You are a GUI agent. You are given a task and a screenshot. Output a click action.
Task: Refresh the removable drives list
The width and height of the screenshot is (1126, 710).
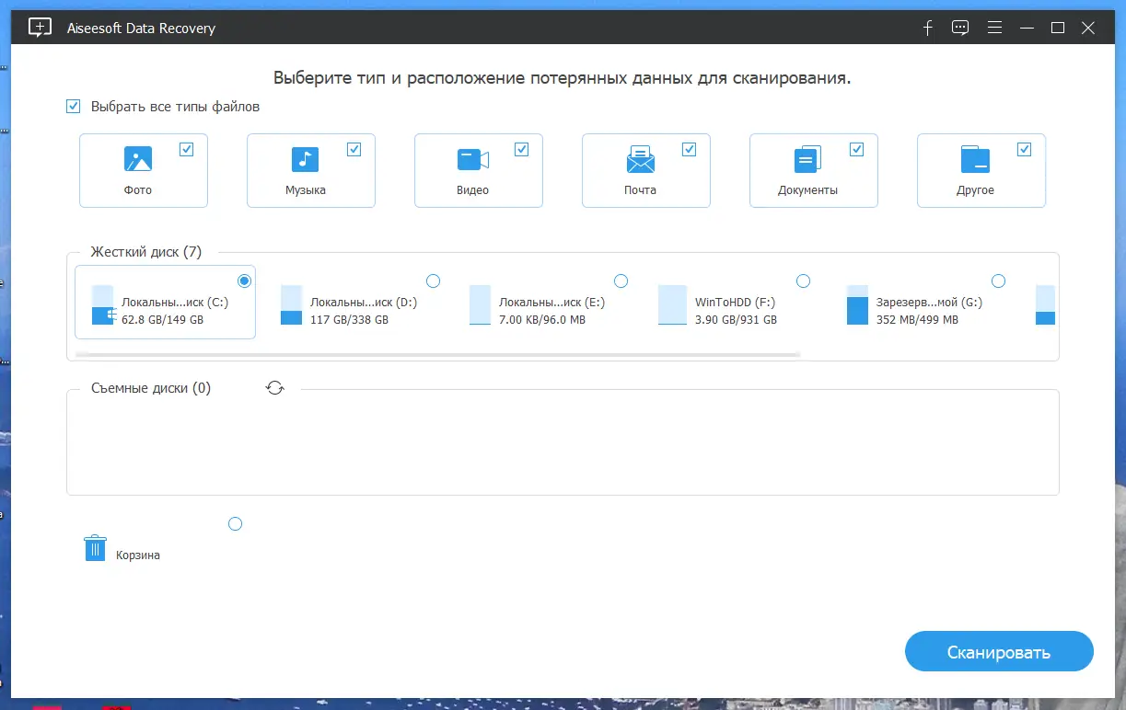point(274,388)
